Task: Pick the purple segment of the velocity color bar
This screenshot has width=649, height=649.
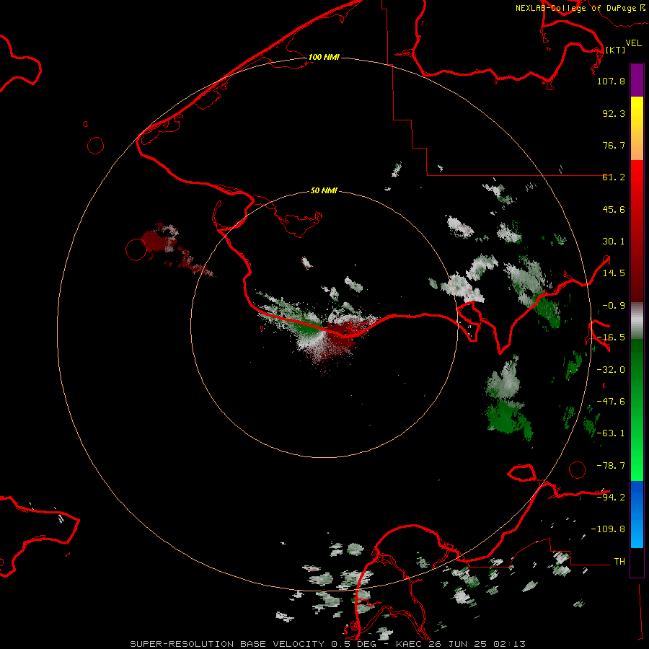Action: tap(637, 80)
